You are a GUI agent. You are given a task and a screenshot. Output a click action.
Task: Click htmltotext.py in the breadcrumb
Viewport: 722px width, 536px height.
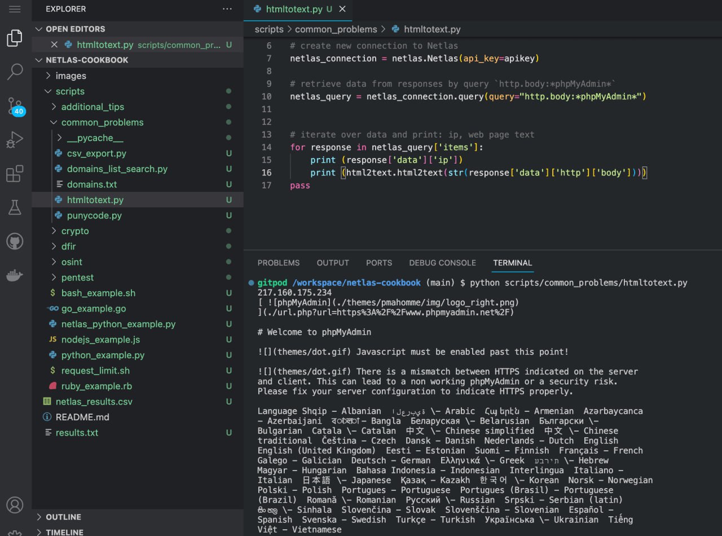[x=432, y=29]
